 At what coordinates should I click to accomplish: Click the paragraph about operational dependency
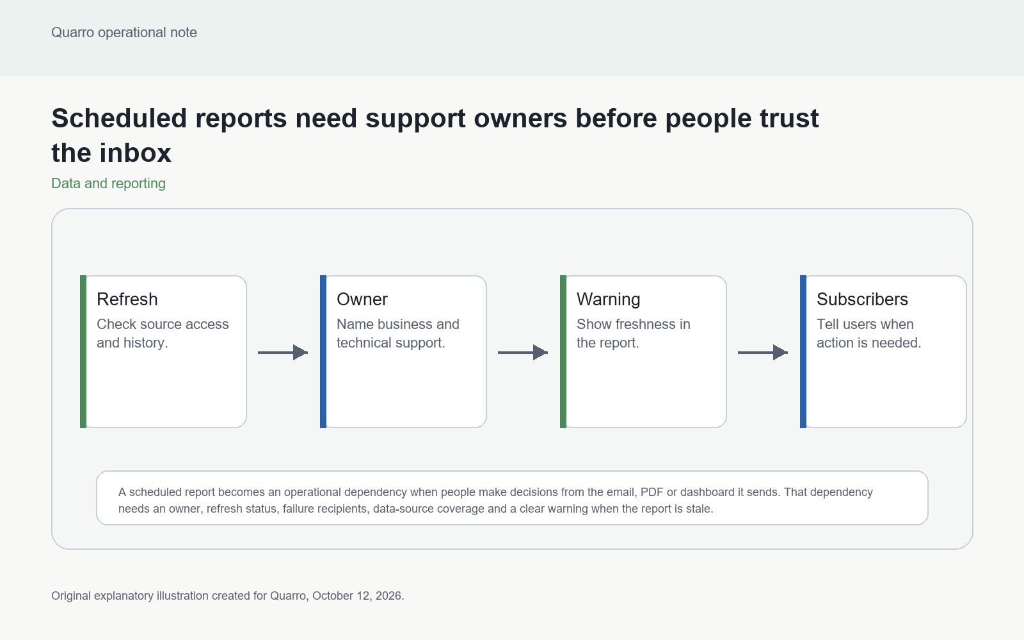495,500
